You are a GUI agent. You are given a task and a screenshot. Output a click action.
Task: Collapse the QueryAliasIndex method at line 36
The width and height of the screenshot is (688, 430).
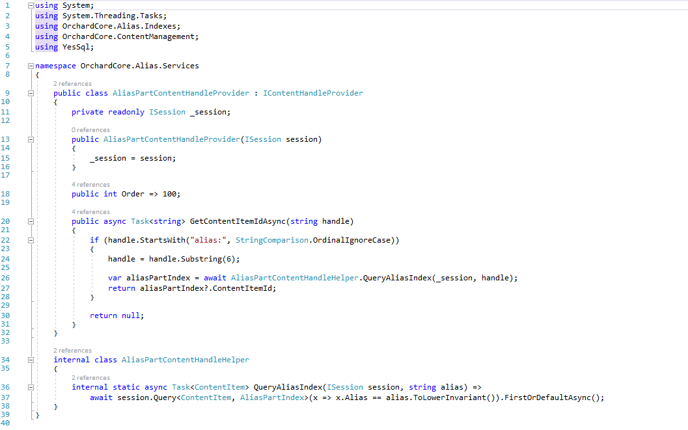coord(31,388)
